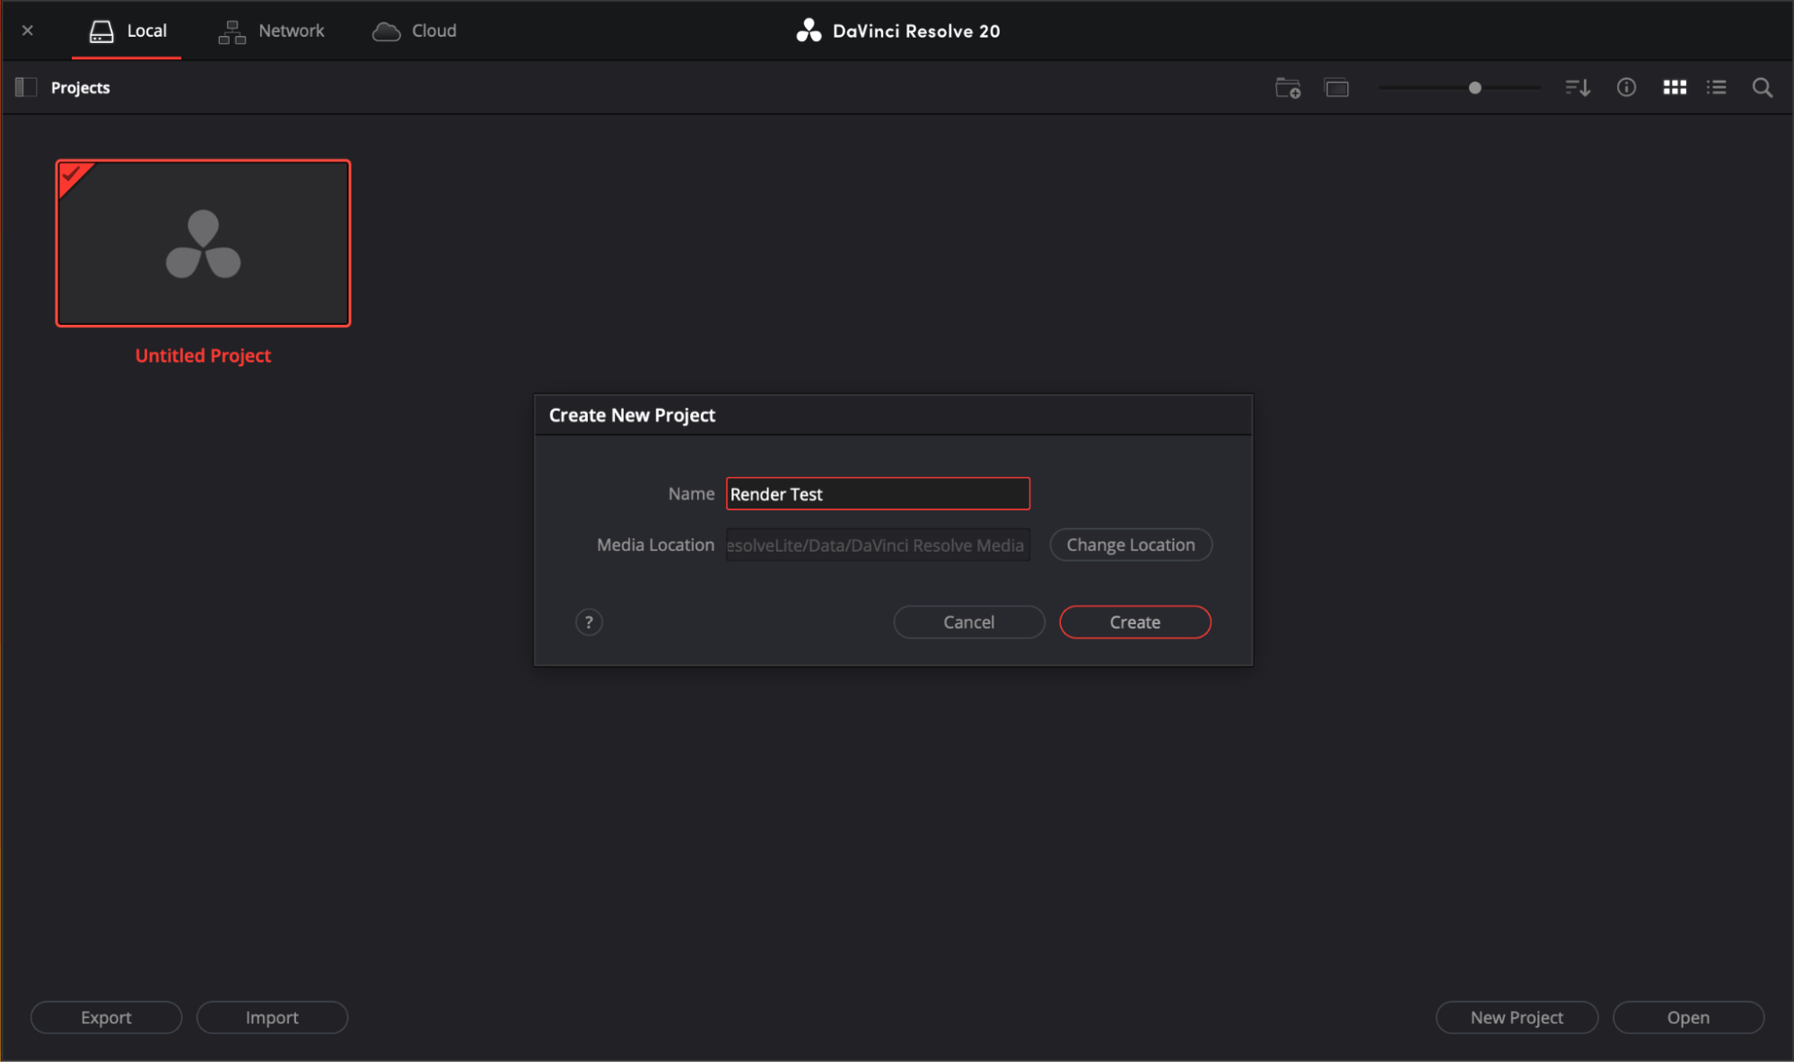Click the project thumbnail view icon
This screenshot has height=1062, width=1794.
[x=1336, y=88]
